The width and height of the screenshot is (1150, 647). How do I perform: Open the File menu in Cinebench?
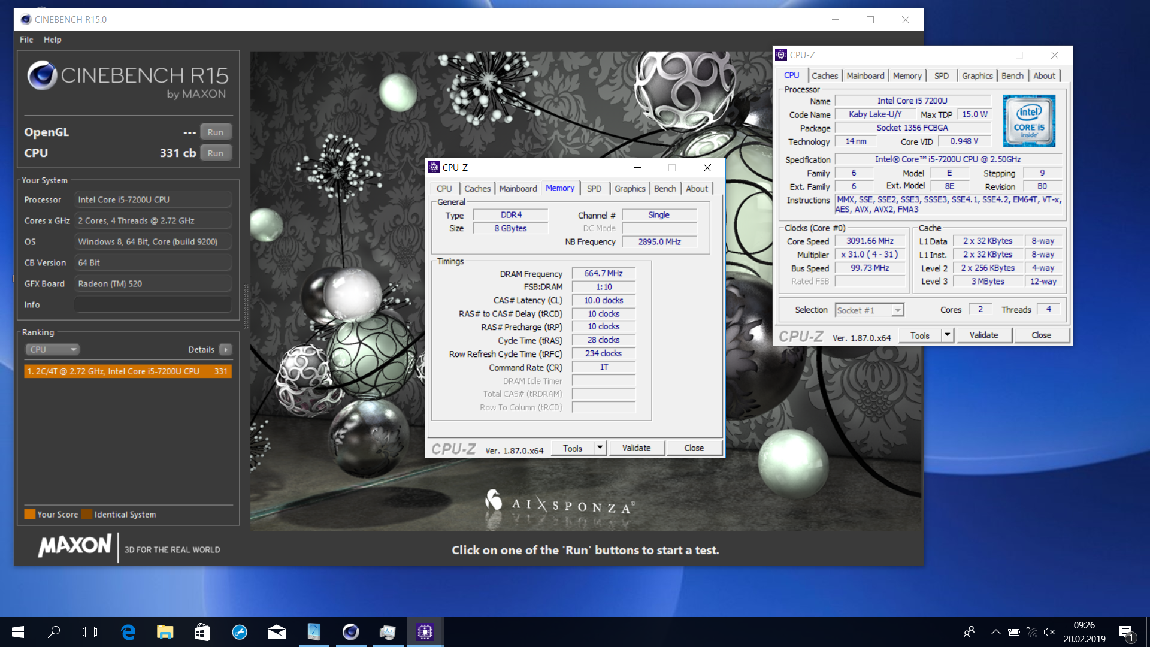[x=26, y=40]
